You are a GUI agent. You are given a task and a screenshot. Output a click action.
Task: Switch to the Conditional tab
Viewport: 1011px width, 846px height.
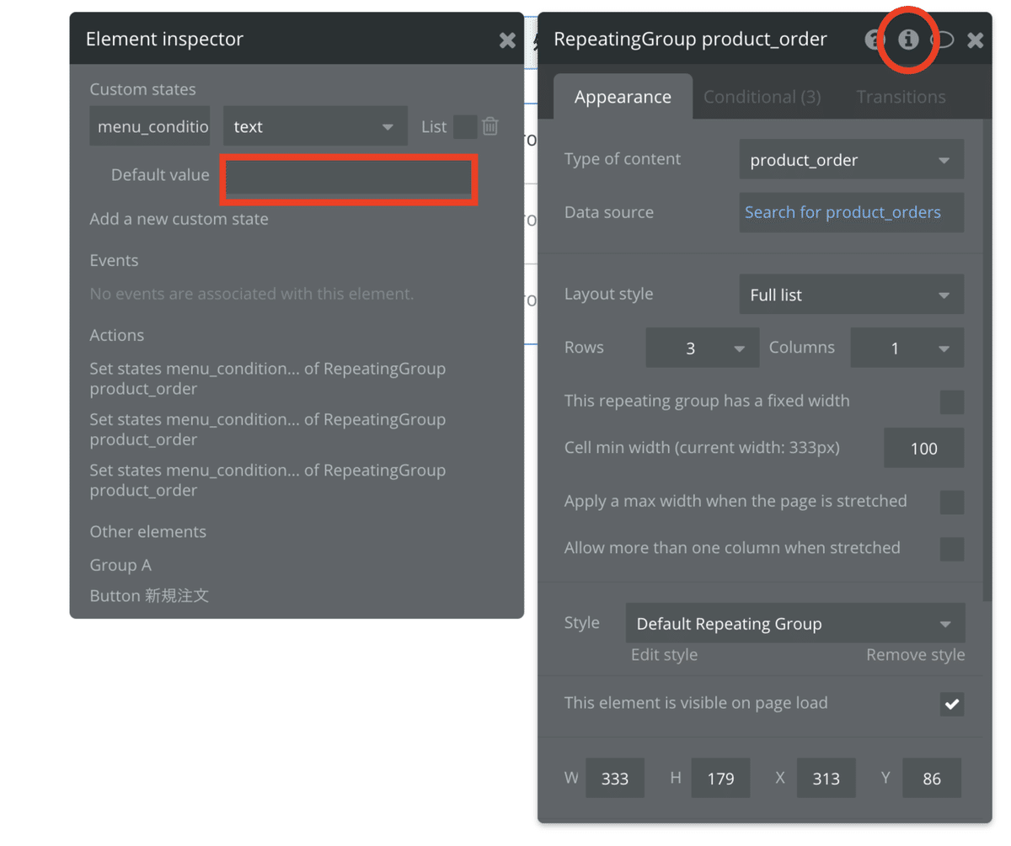762,98
